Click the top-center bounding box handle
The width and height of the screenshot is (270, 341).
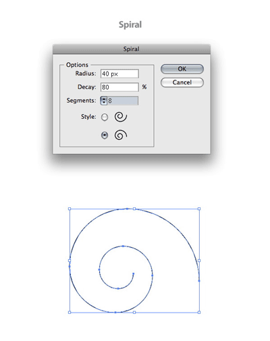click(x=134, y=209)
